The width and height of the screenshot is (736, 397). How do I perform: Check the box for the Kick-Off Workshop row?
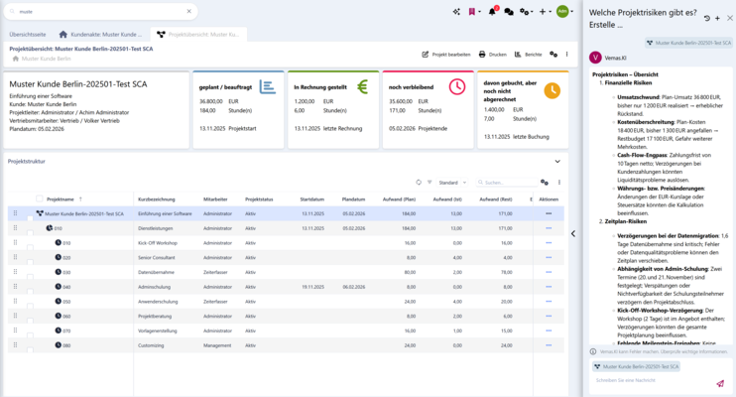click(30, 246)
